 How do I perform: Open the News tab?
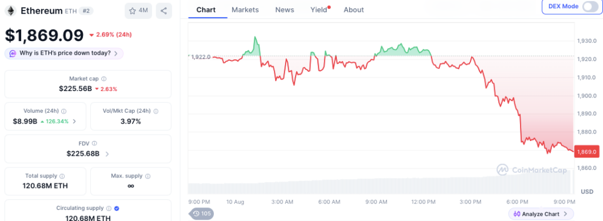point(284,10)
